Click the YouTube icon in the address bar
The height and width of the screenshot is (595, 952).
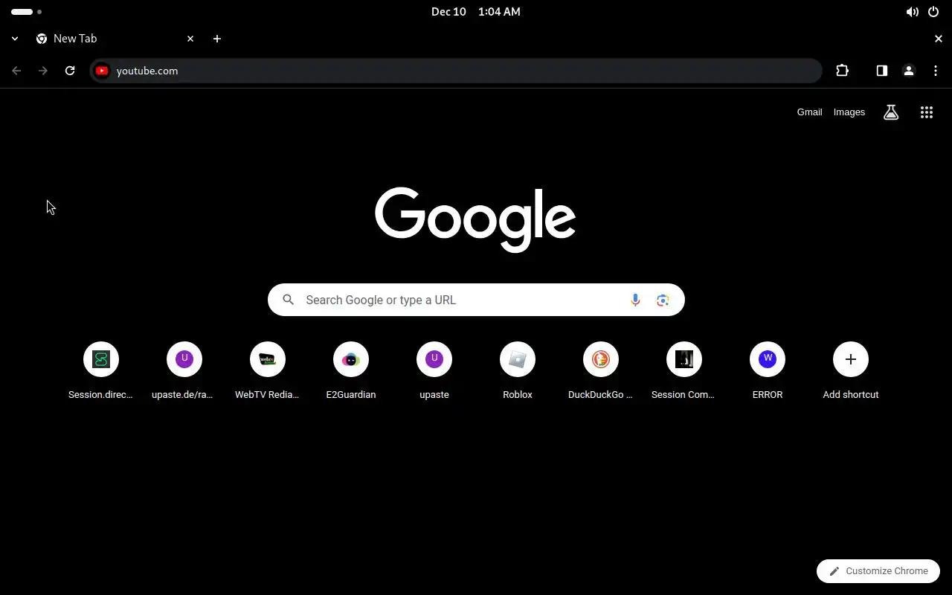(x=102, y=71)
